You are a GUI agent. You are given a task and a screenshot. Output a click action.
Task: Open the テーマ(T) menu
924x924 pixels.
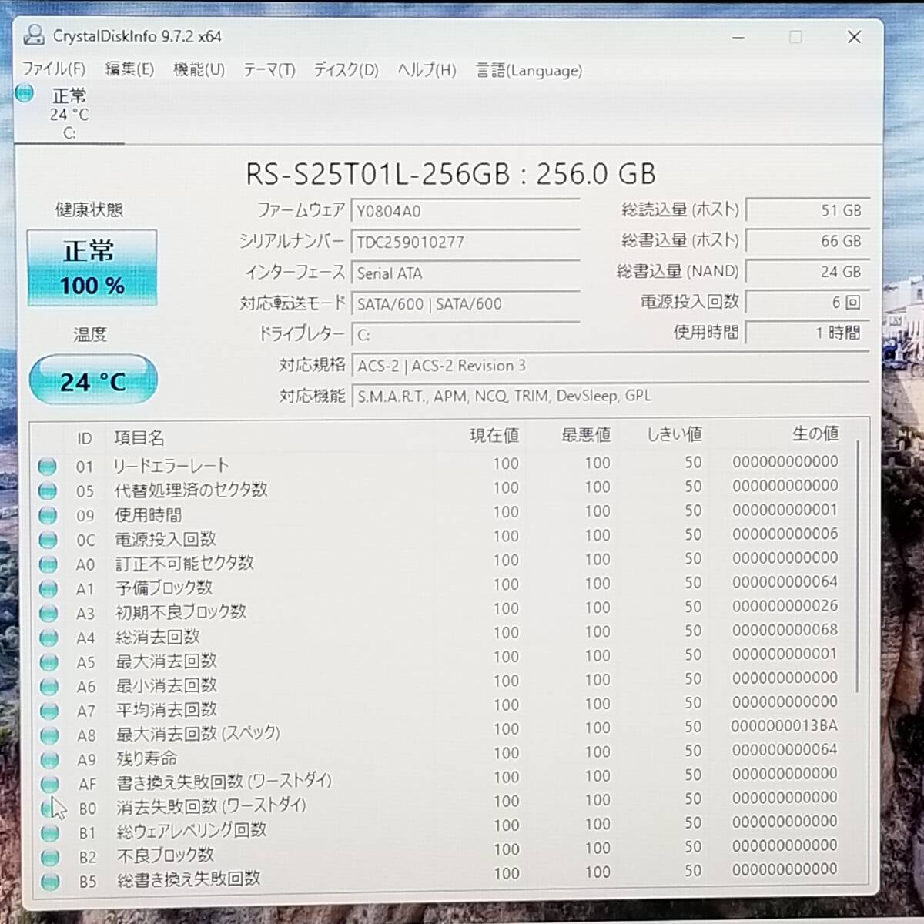(x=269, y=70)
